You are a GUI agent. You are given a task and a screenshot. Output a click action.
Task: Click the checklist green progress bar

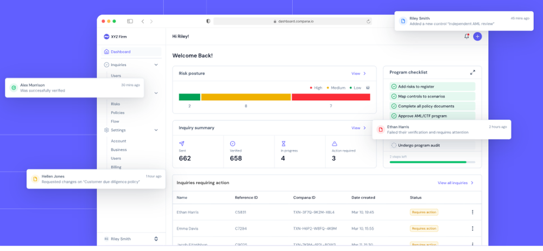(x=428, y=162)
